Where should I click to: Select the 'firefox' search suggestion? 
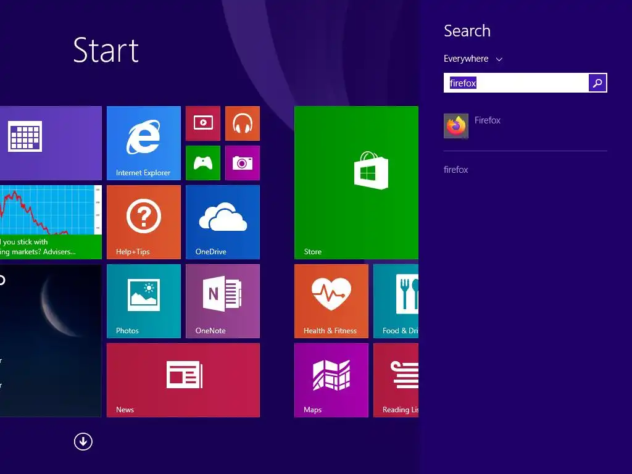coord(456,170)
